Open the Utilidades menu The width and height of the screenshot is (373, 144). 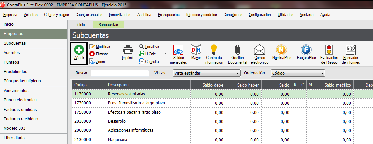285,15
